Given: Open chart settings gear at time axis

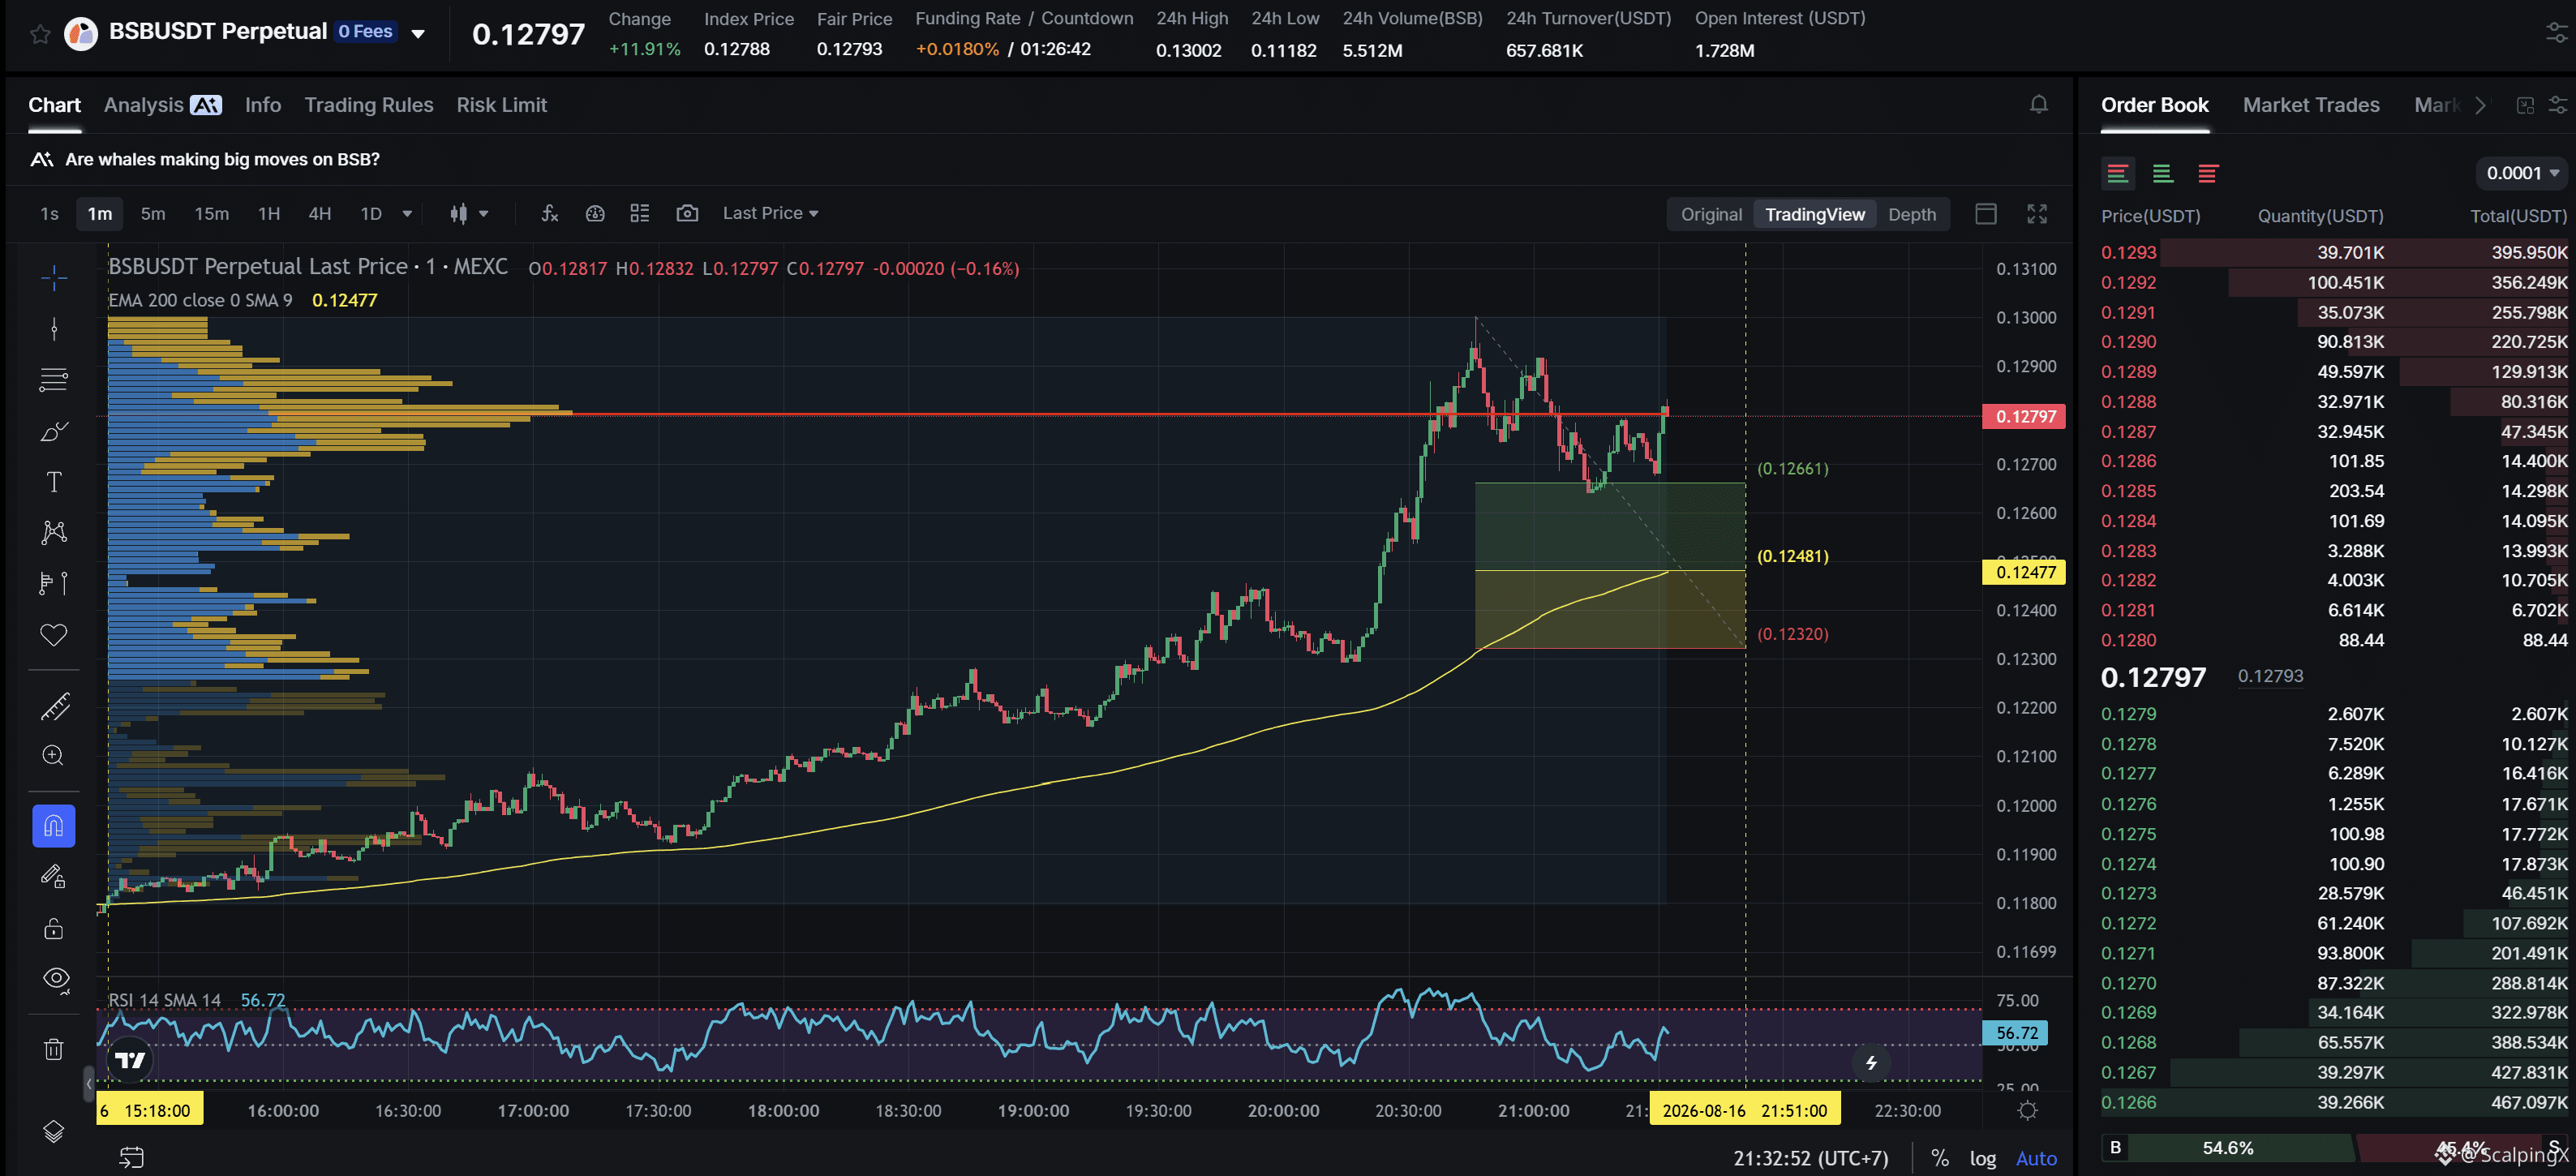Looking at the screenshot, I should (2027, 1110).
